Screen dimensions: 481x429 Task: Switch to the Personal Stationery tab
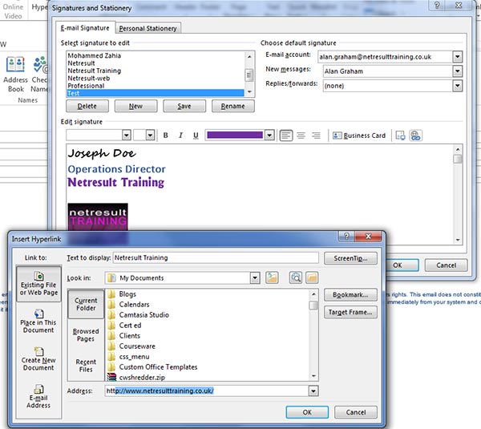point(148,28)
